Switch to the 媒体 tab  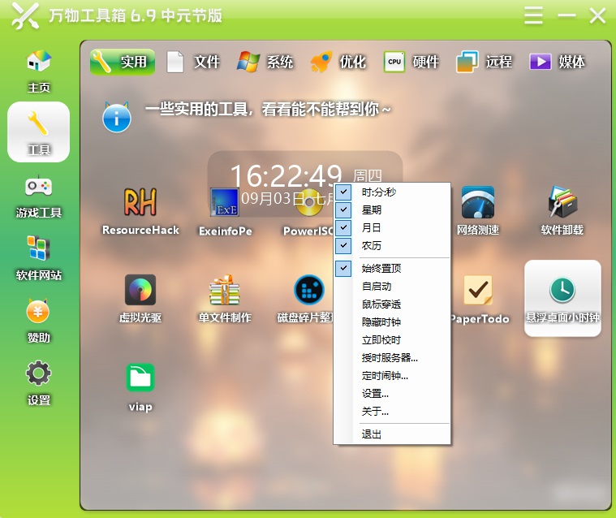point(558,62)
